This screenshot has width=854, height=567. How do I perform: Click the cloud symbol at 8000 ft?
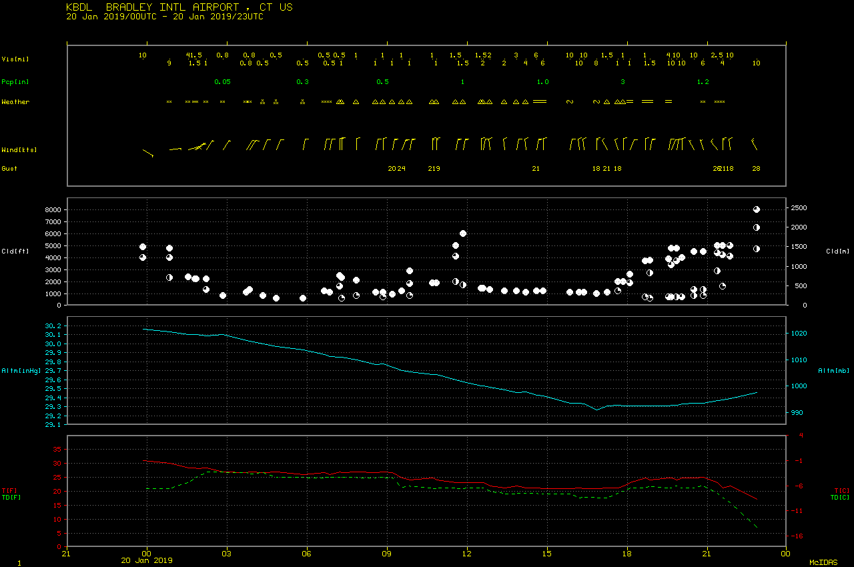[757, 209]
